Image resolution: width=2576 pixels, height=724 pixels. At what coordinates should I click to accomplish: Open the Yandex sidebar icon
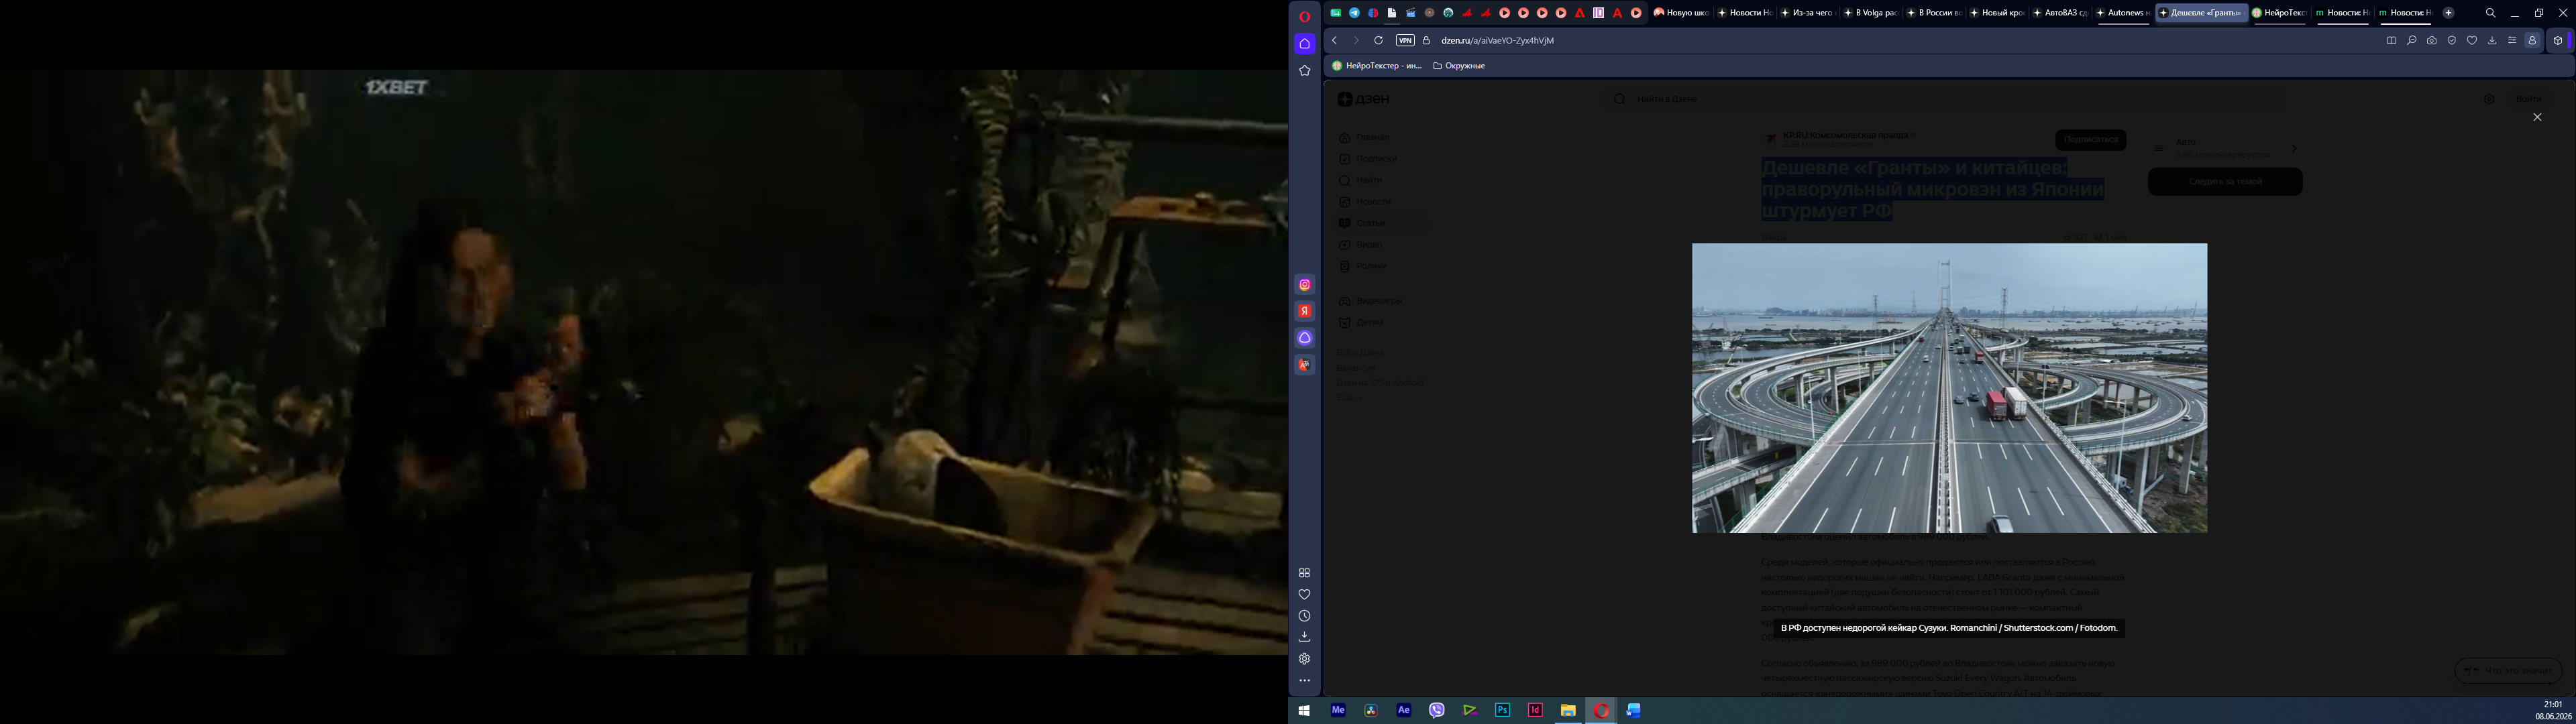click(x=1304, y=311)
